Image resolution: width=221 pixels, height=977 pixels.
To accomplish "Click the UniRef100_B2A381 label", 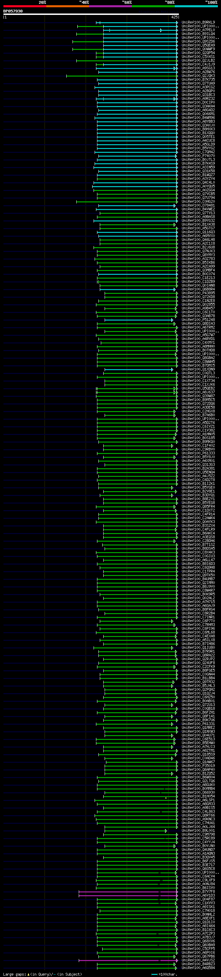I will [198, 469].
